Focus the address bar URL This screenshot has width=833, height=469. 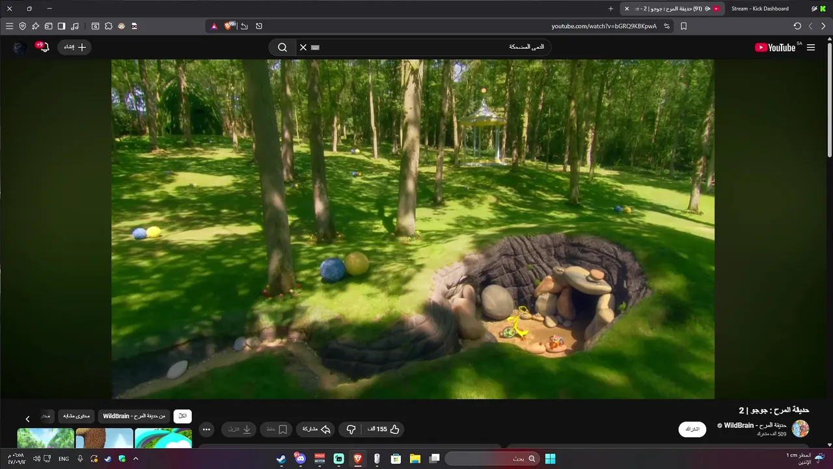click(604, 26)
